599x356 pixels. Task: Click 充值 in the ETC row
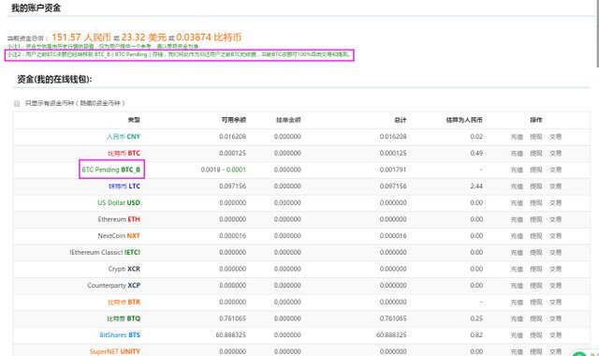[x=517, y=252]
